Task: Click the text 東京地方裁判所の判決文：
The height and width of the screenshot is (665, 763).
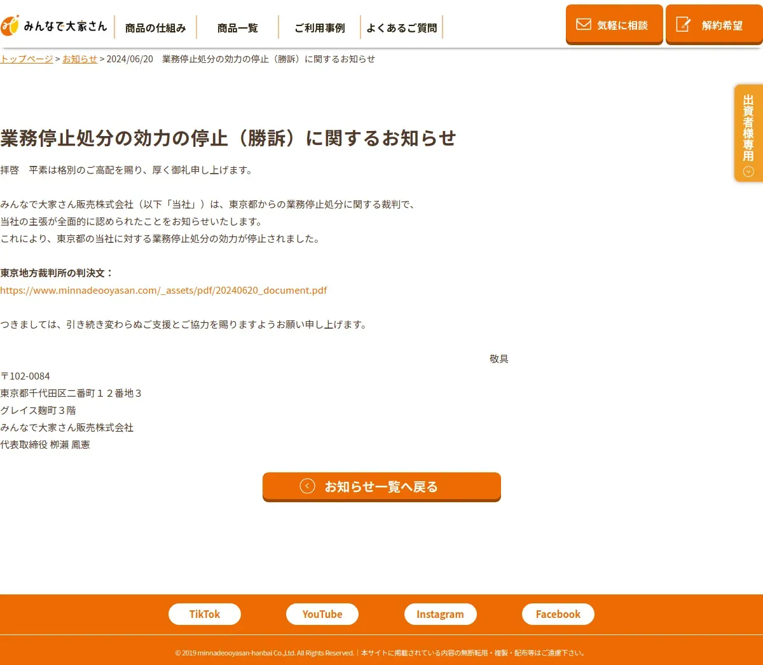Action: click(57, 273)
